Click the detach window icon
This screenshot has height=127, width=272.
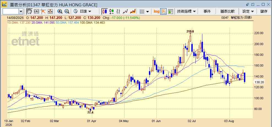(253, 4)
